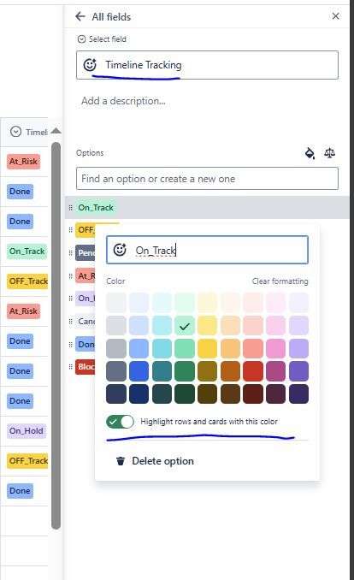
Task: Click the Select field type icon
Action: click(x=81, y=39)
